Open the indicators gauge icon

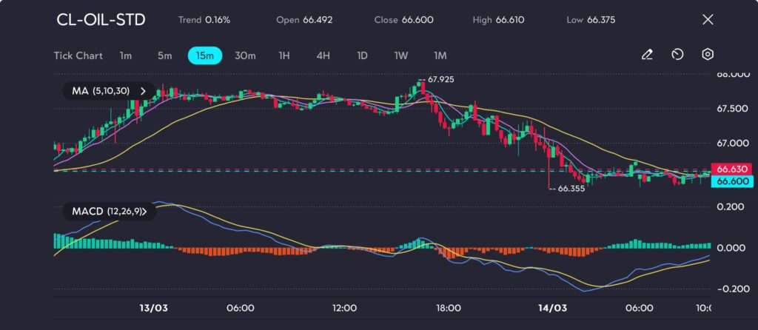coord(677,55)
